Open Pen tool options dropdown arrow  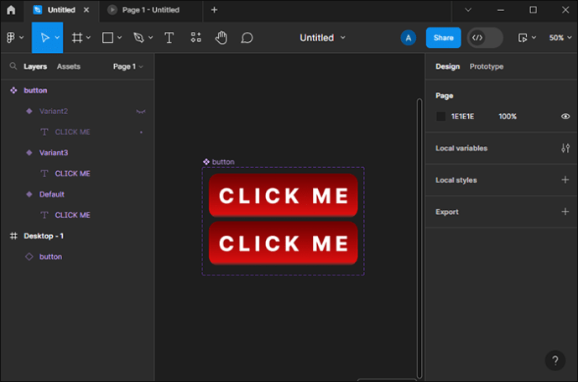[x=150, y=38]
